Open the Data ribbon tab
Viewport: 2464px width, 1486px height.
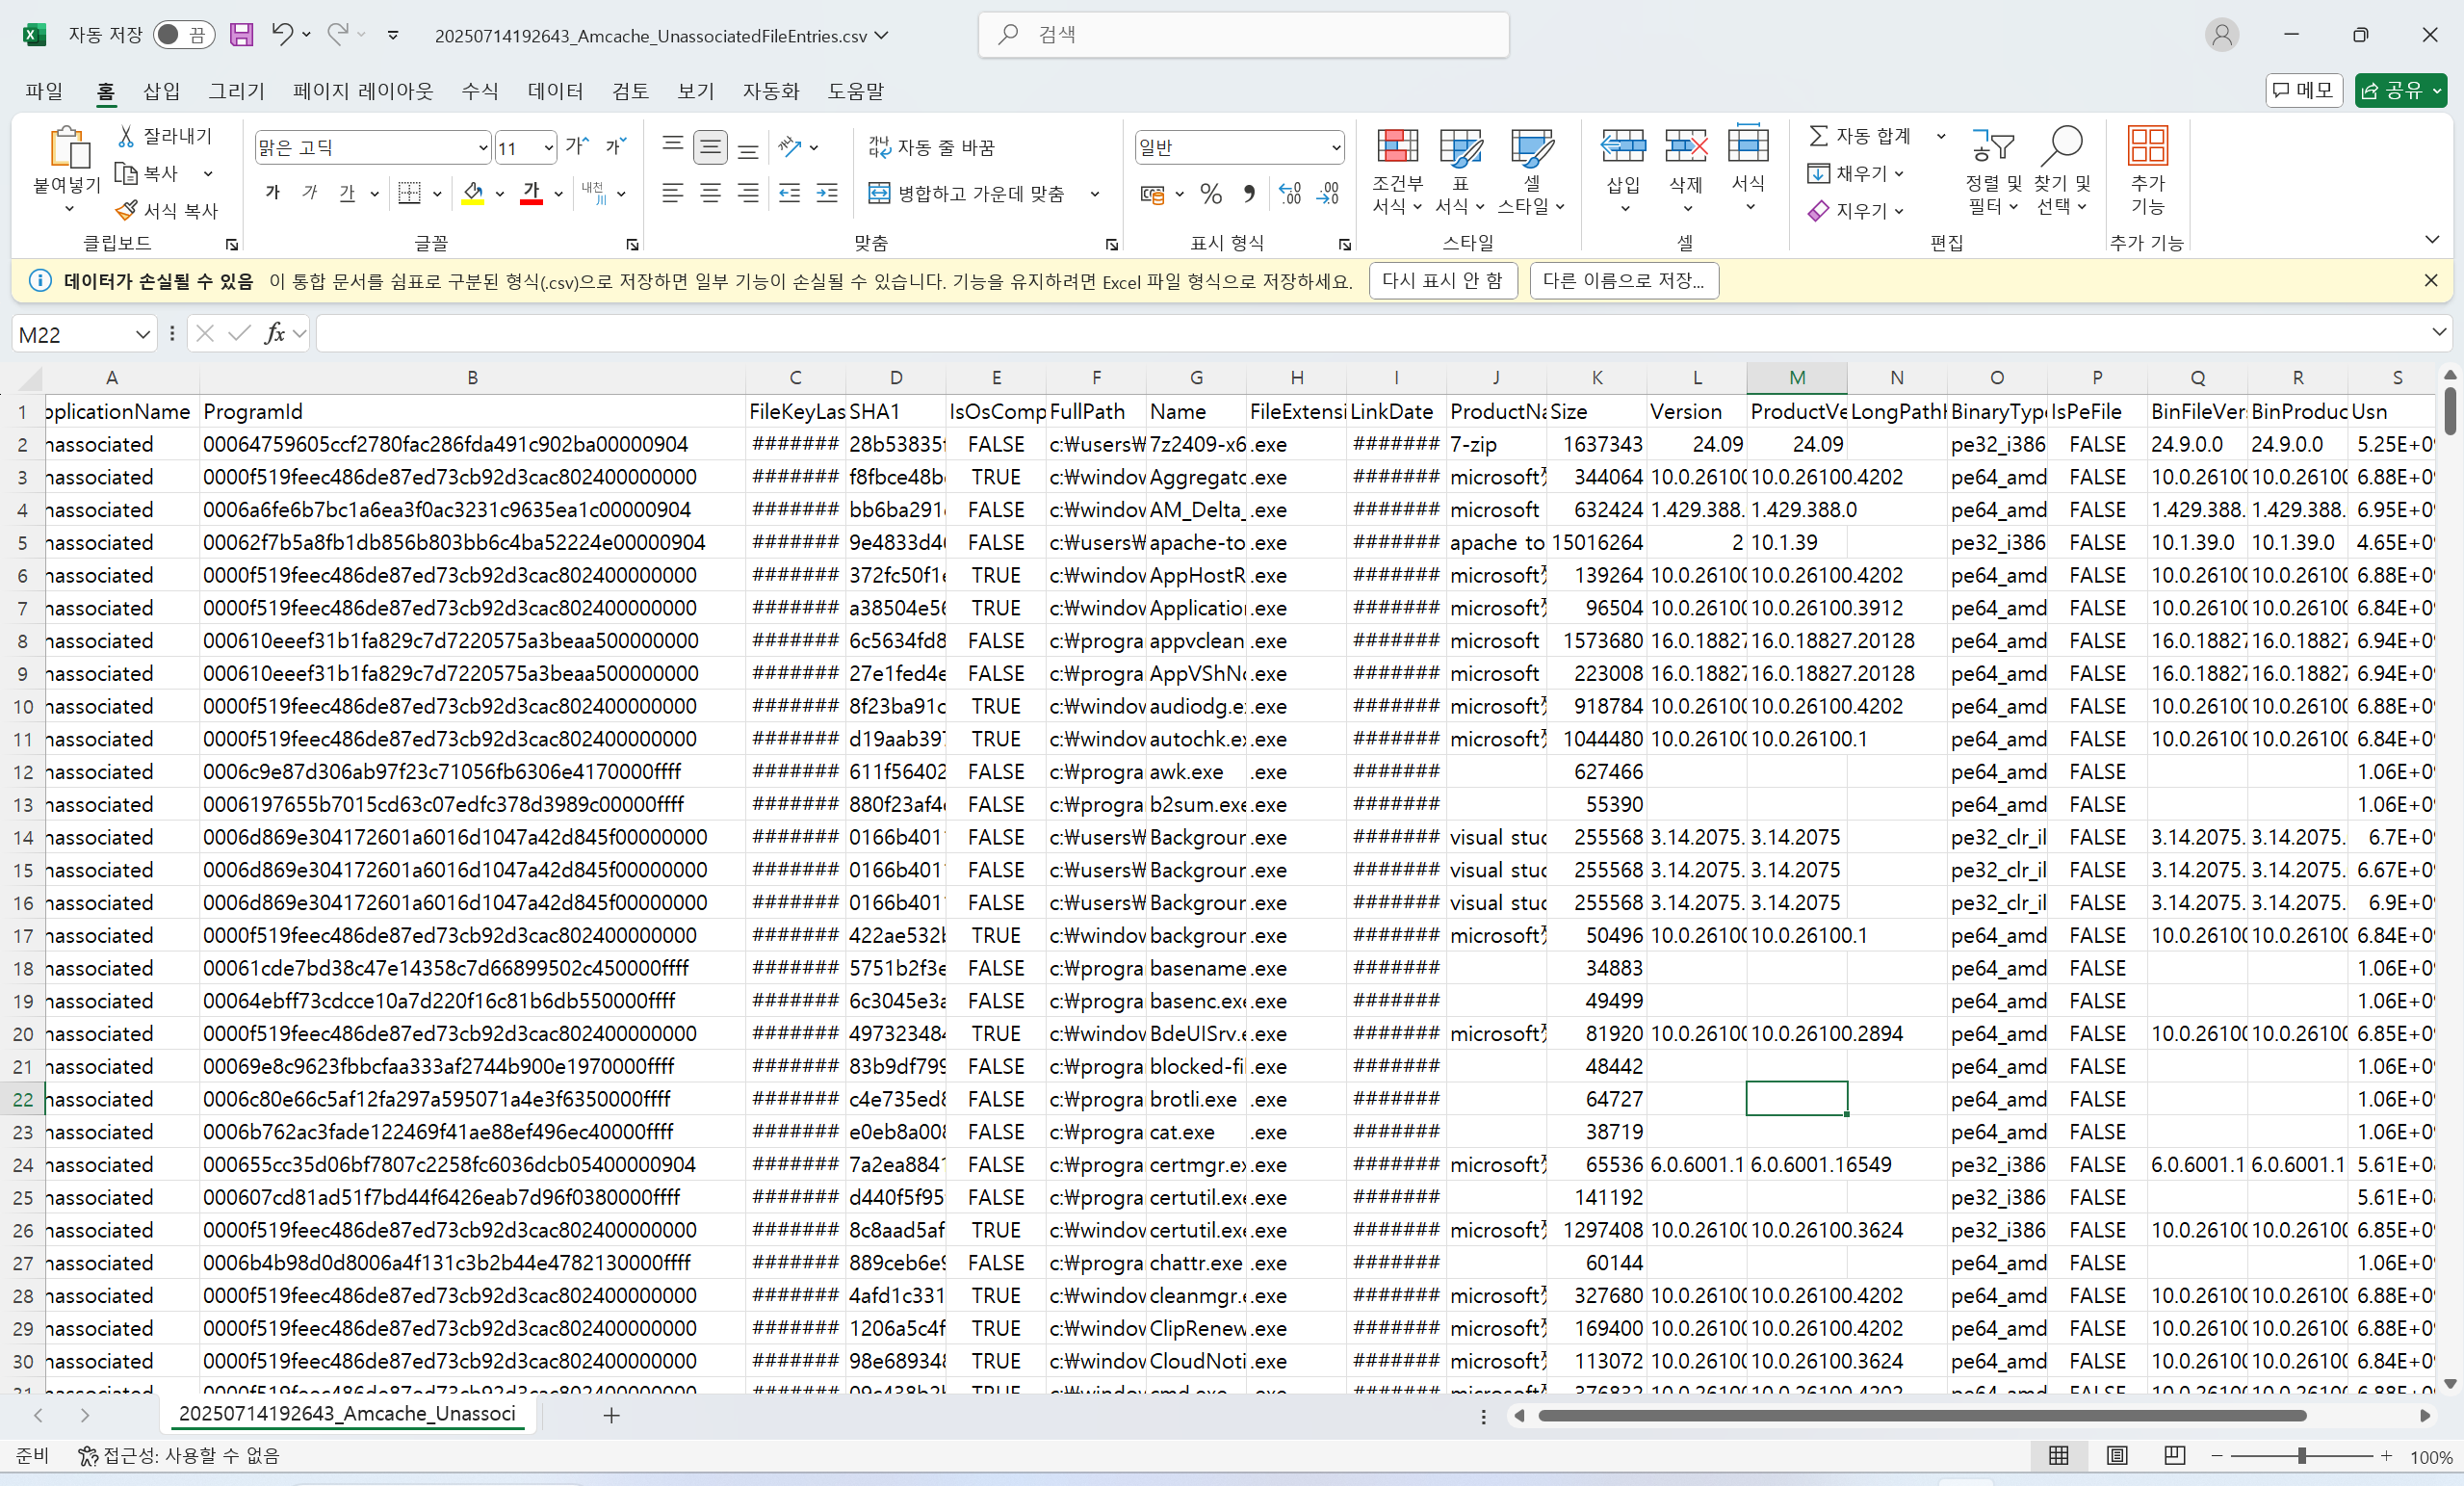[x=555, y=91]
